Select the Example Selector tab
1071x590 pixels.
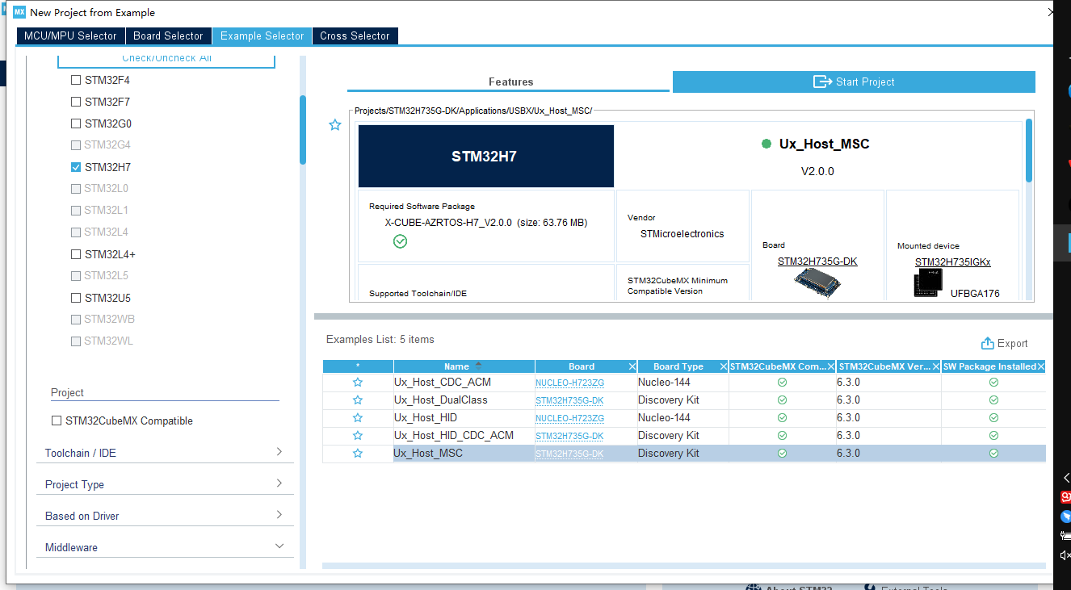pos(262,36)
